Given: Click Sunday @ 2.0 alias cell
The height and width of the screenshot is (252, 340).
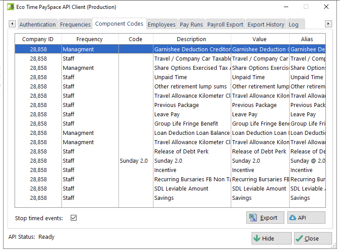Looking at the screenshot, I should pyautogui.click(x=307, y=160).
